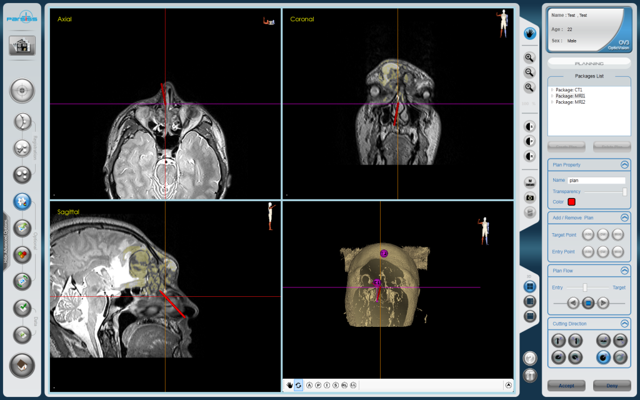Image resolution: width=640 pixels, height=400 pixels.
Task: Click the Hide Advanced Options side tab
Action: [5, 241]
